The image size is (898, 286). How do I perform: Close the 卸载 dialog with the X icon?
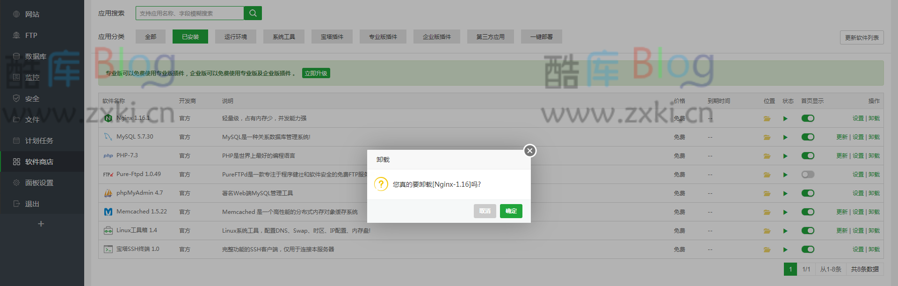tap(529, 151)
